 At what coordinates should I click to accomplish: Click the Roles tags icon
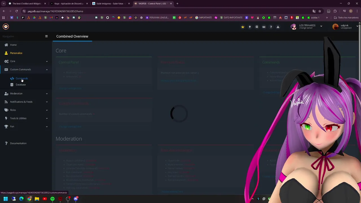(6, 110)
